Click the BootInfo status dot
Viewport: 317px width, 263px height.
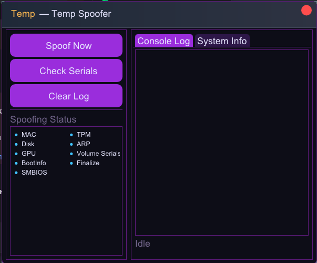(x=16, y=163)
